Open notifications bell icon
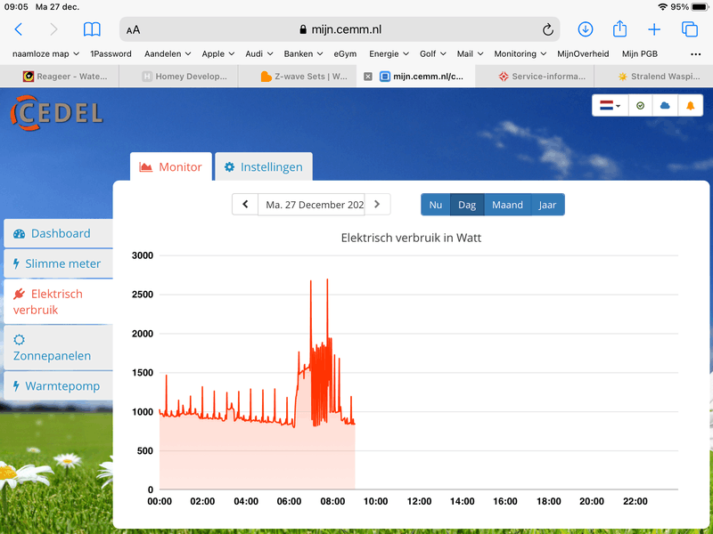The image size is (713, 534). 690,106
